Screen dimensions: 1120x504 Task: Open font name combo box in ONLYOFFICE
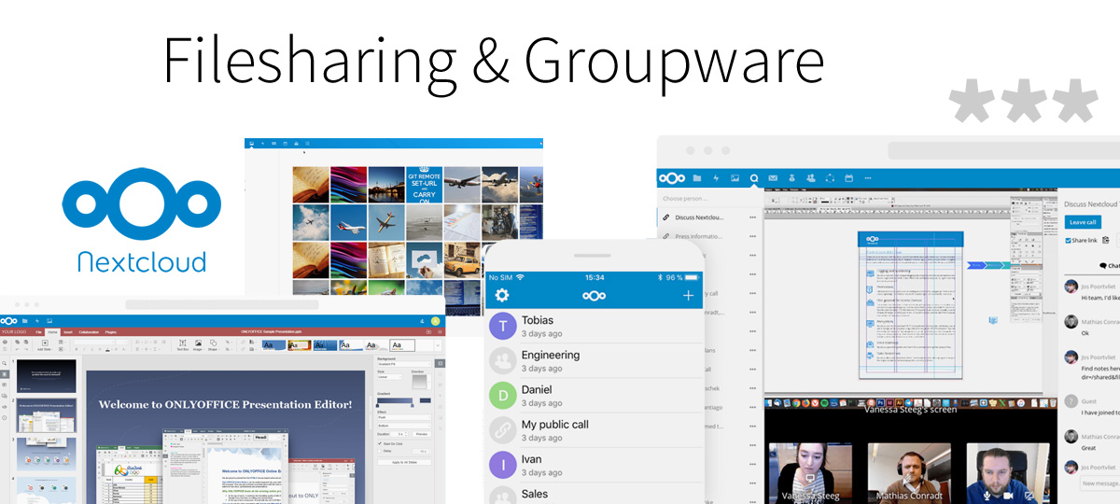(95, 342)
